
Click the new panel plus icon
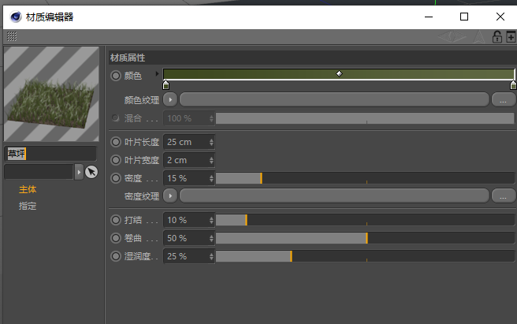(511, 36)
